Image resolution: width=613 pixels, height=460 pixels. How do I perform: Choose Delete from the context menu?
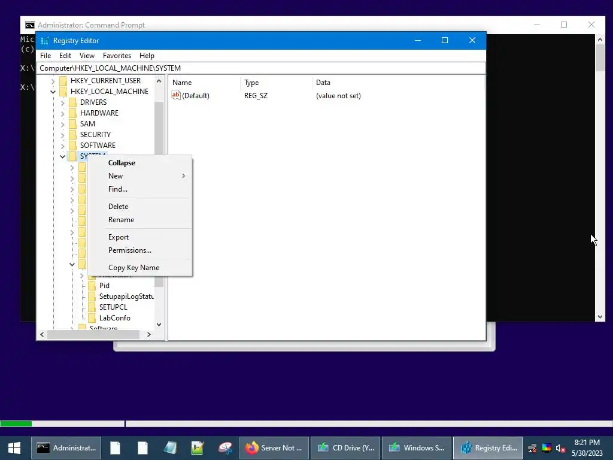[x=140, y=207]
